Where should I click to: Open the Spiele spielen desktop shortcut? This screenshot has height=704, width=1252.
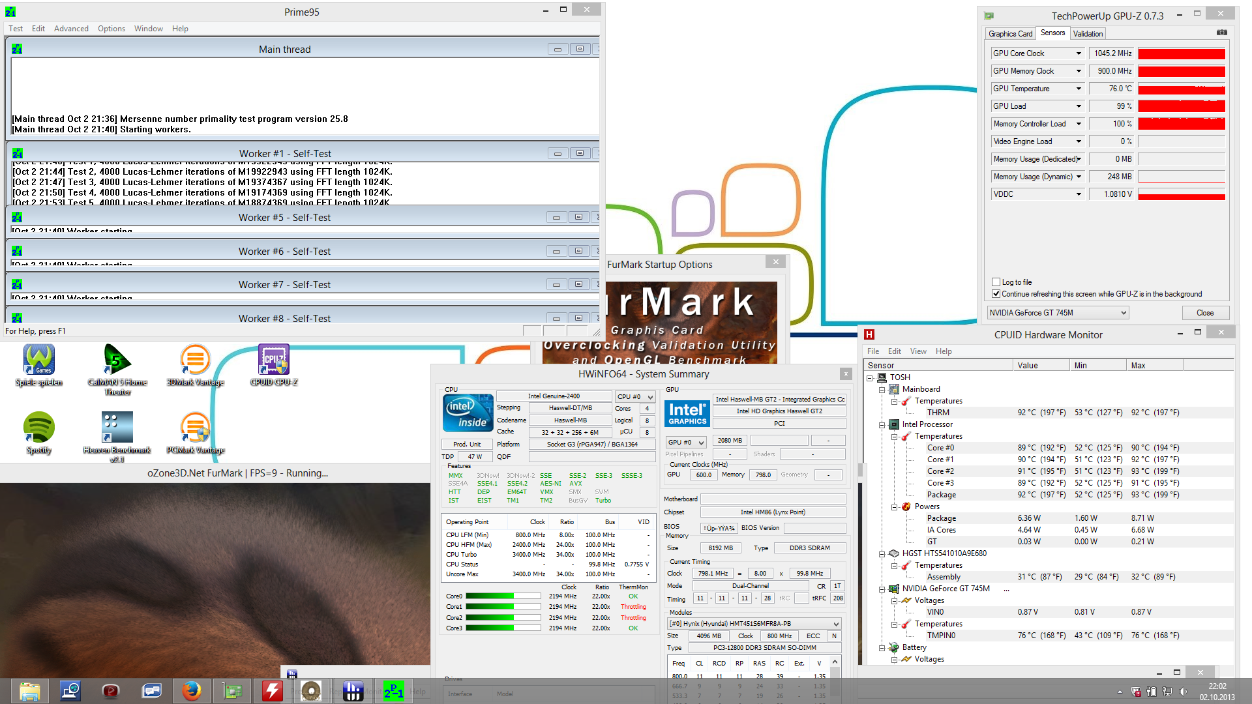pos(39,365)
